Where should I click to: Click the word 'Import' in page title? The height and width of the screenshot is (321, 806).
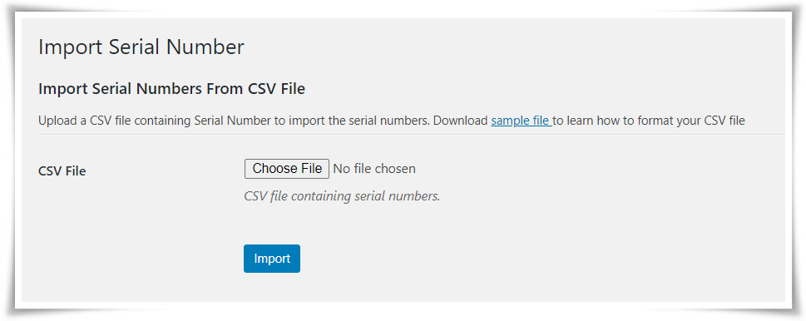(71, 47)
